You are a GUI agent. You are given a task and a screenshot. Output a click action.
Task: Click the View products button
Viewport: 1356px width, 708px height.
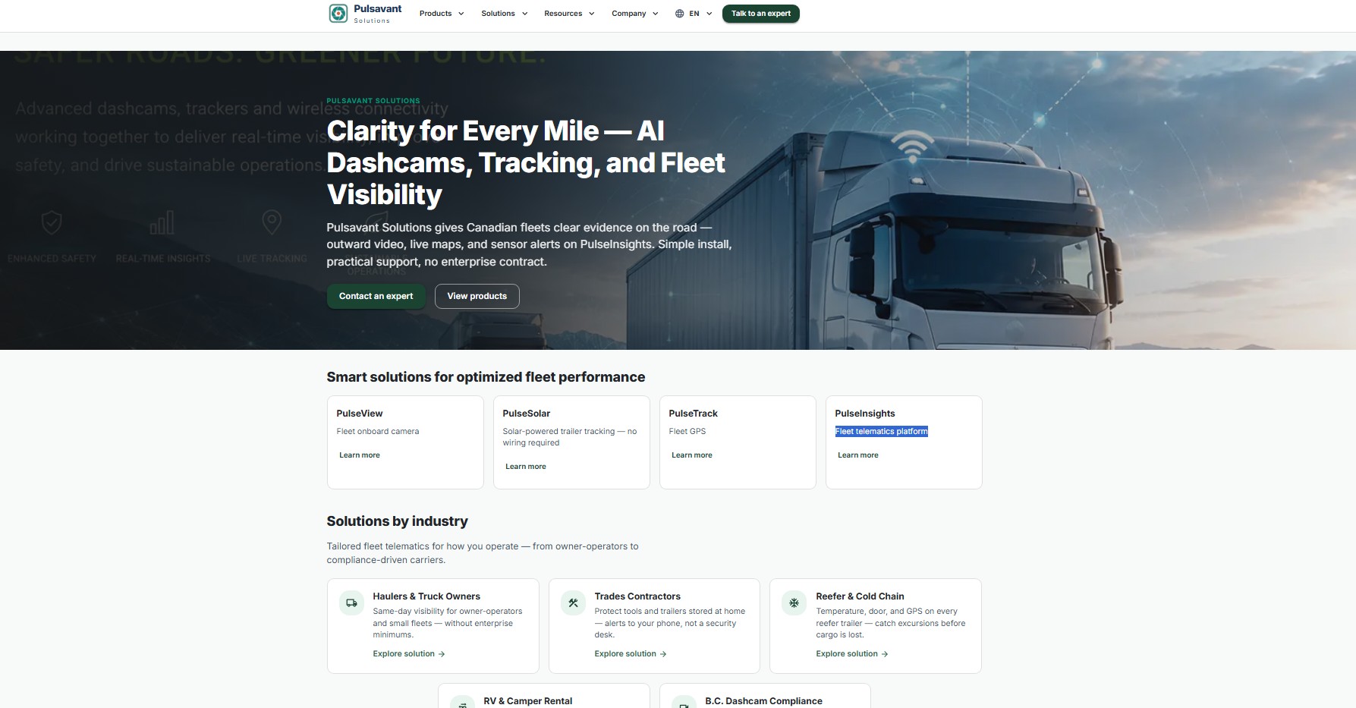point(477,296)
